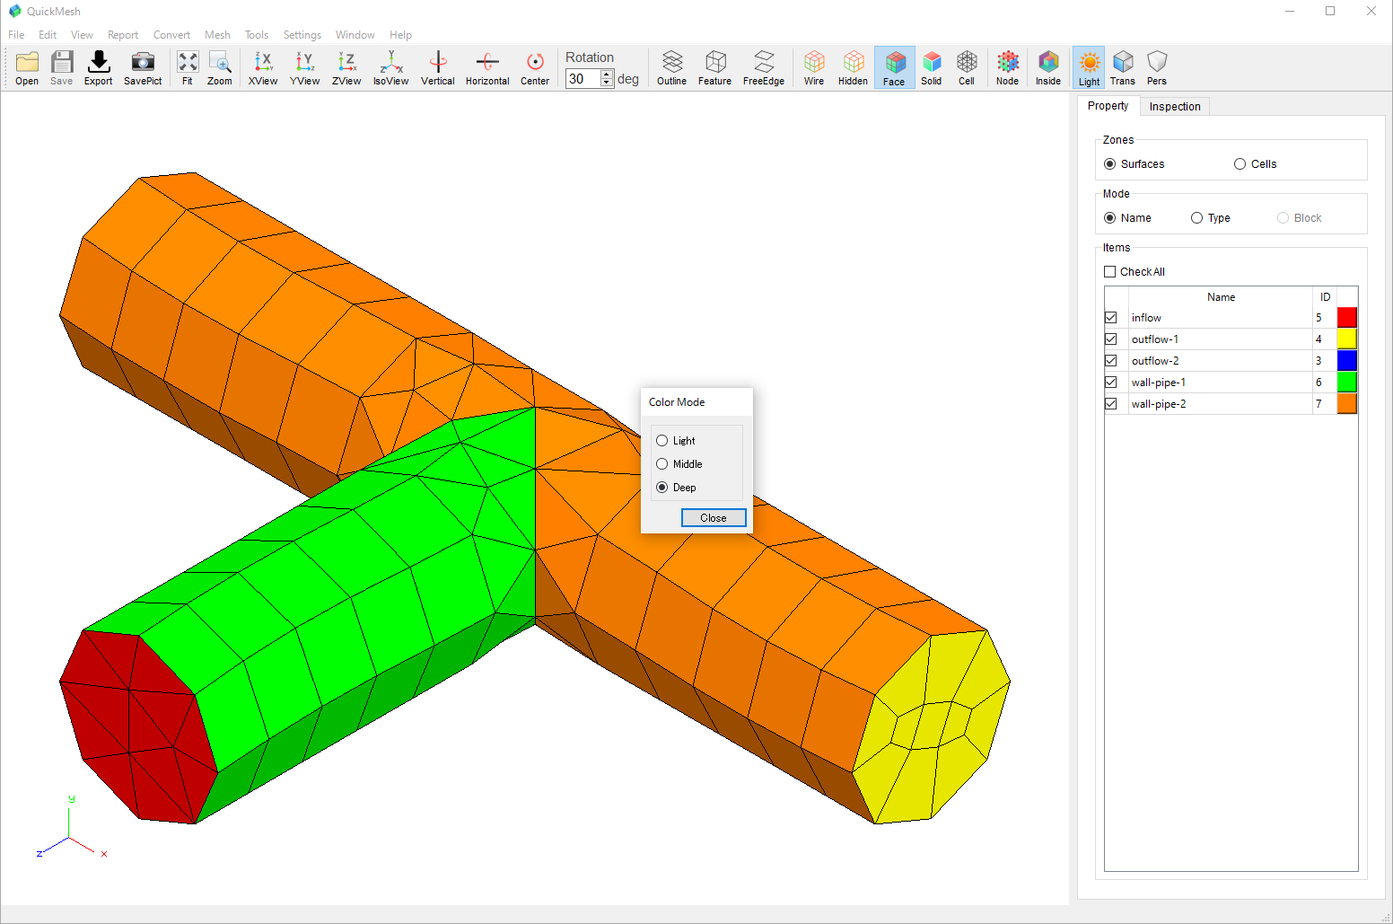Show Cell display mode
Image resolution: width=1393 pixels, height=924 pixels.
coord(967,68)
